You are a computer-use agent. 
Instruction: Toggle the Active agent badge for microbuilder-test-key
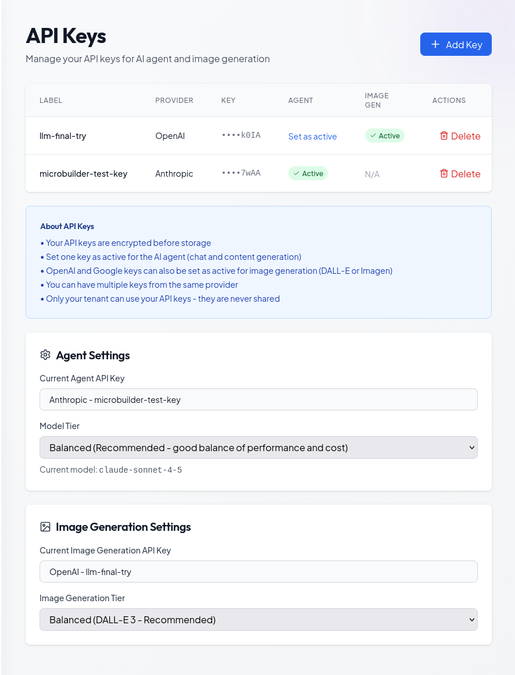tap(308, 173)
